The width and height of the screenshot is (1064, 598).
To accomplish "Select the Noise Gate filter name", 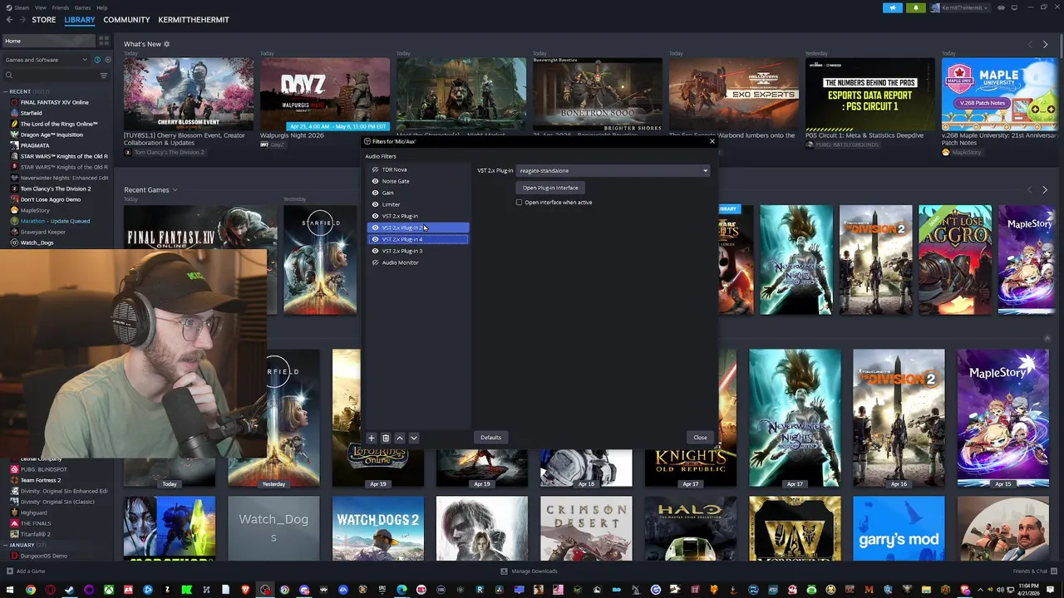I will (x=396, y=181).
